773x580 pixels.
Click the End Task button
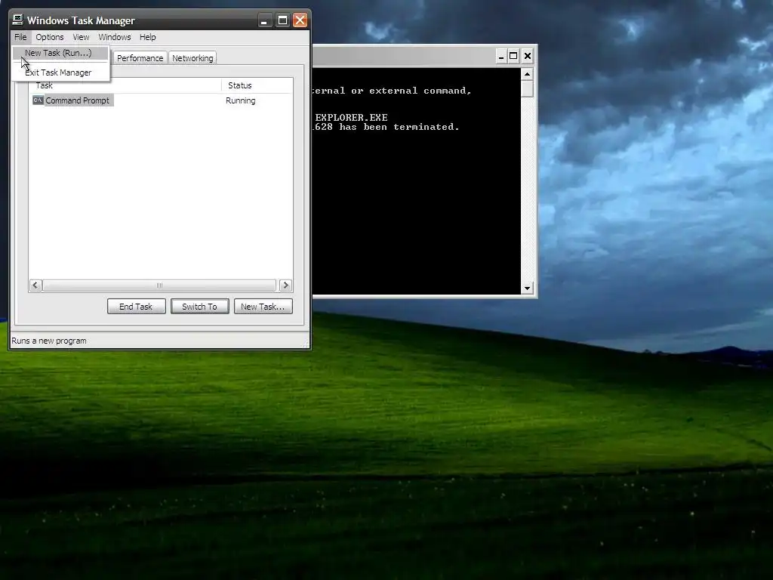(x=136, y=307)
